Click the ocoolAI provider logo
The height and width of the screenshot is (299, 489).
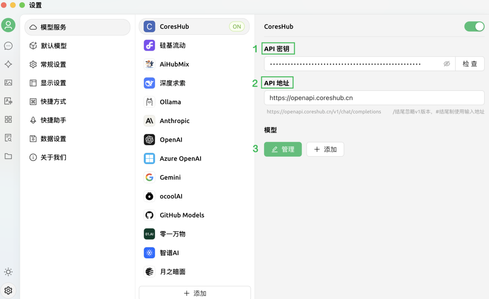149,196
